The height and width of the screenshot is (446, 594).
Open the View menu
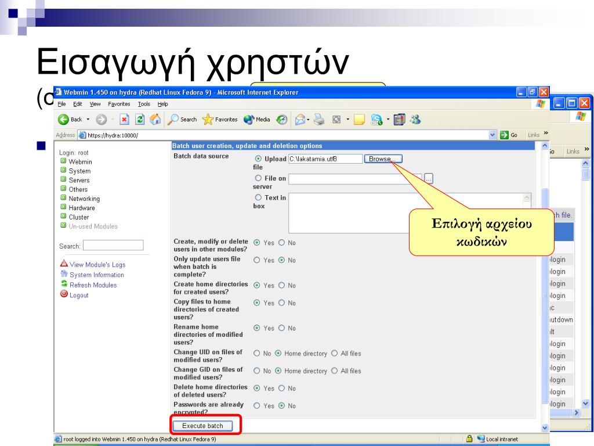(95, 104)
